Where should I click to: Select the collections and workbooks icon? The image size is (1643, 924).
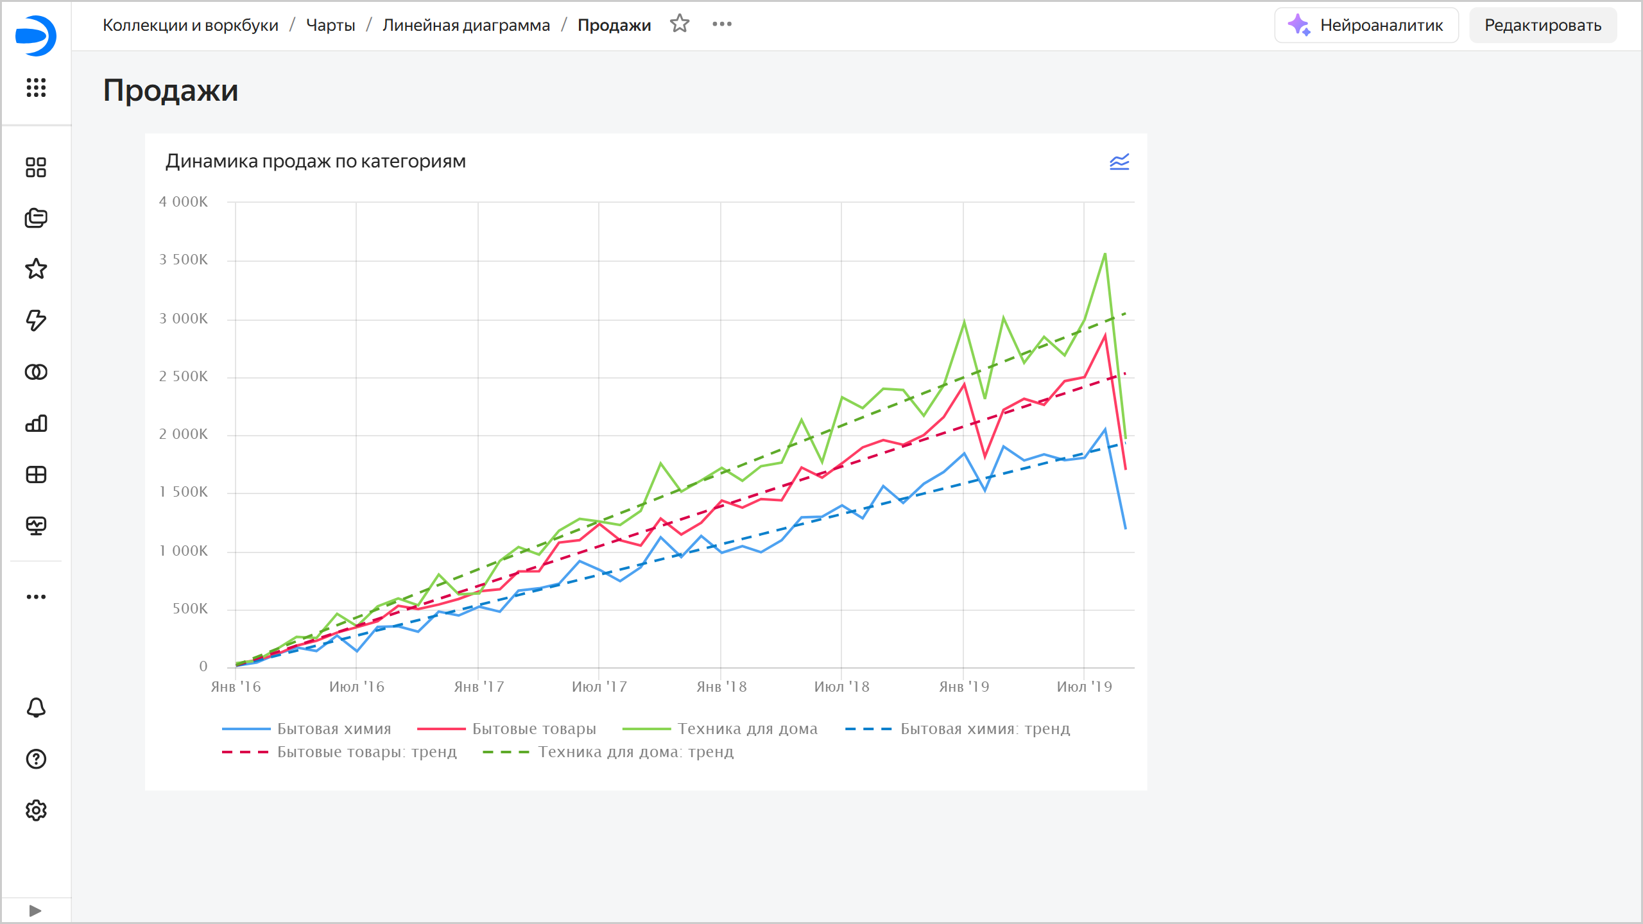coord(36,218)
